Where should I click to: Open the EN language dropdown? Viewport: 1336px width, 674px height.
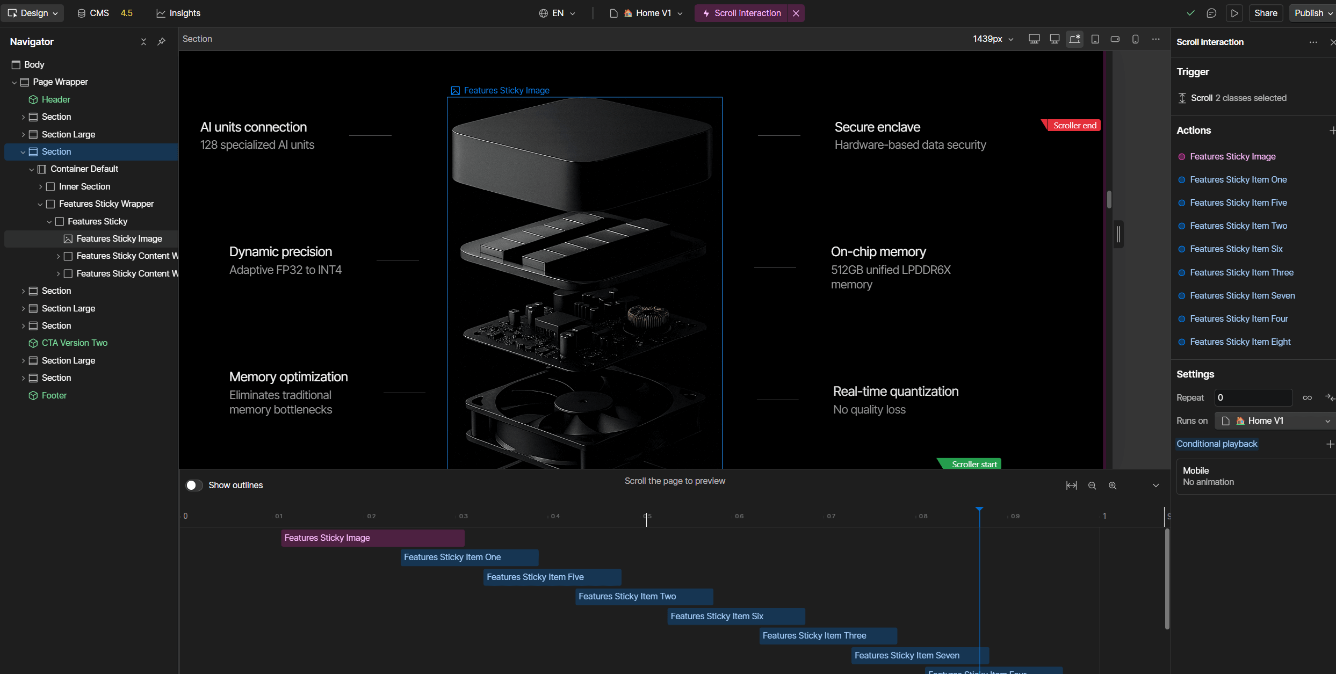[x=557, y=13]
